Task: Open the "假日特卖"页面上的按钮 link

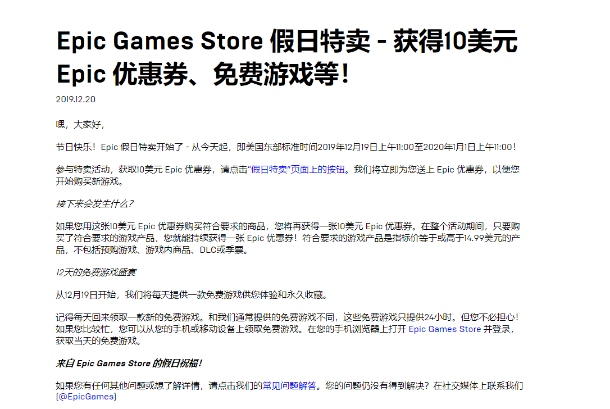Action: coord(297,170)
